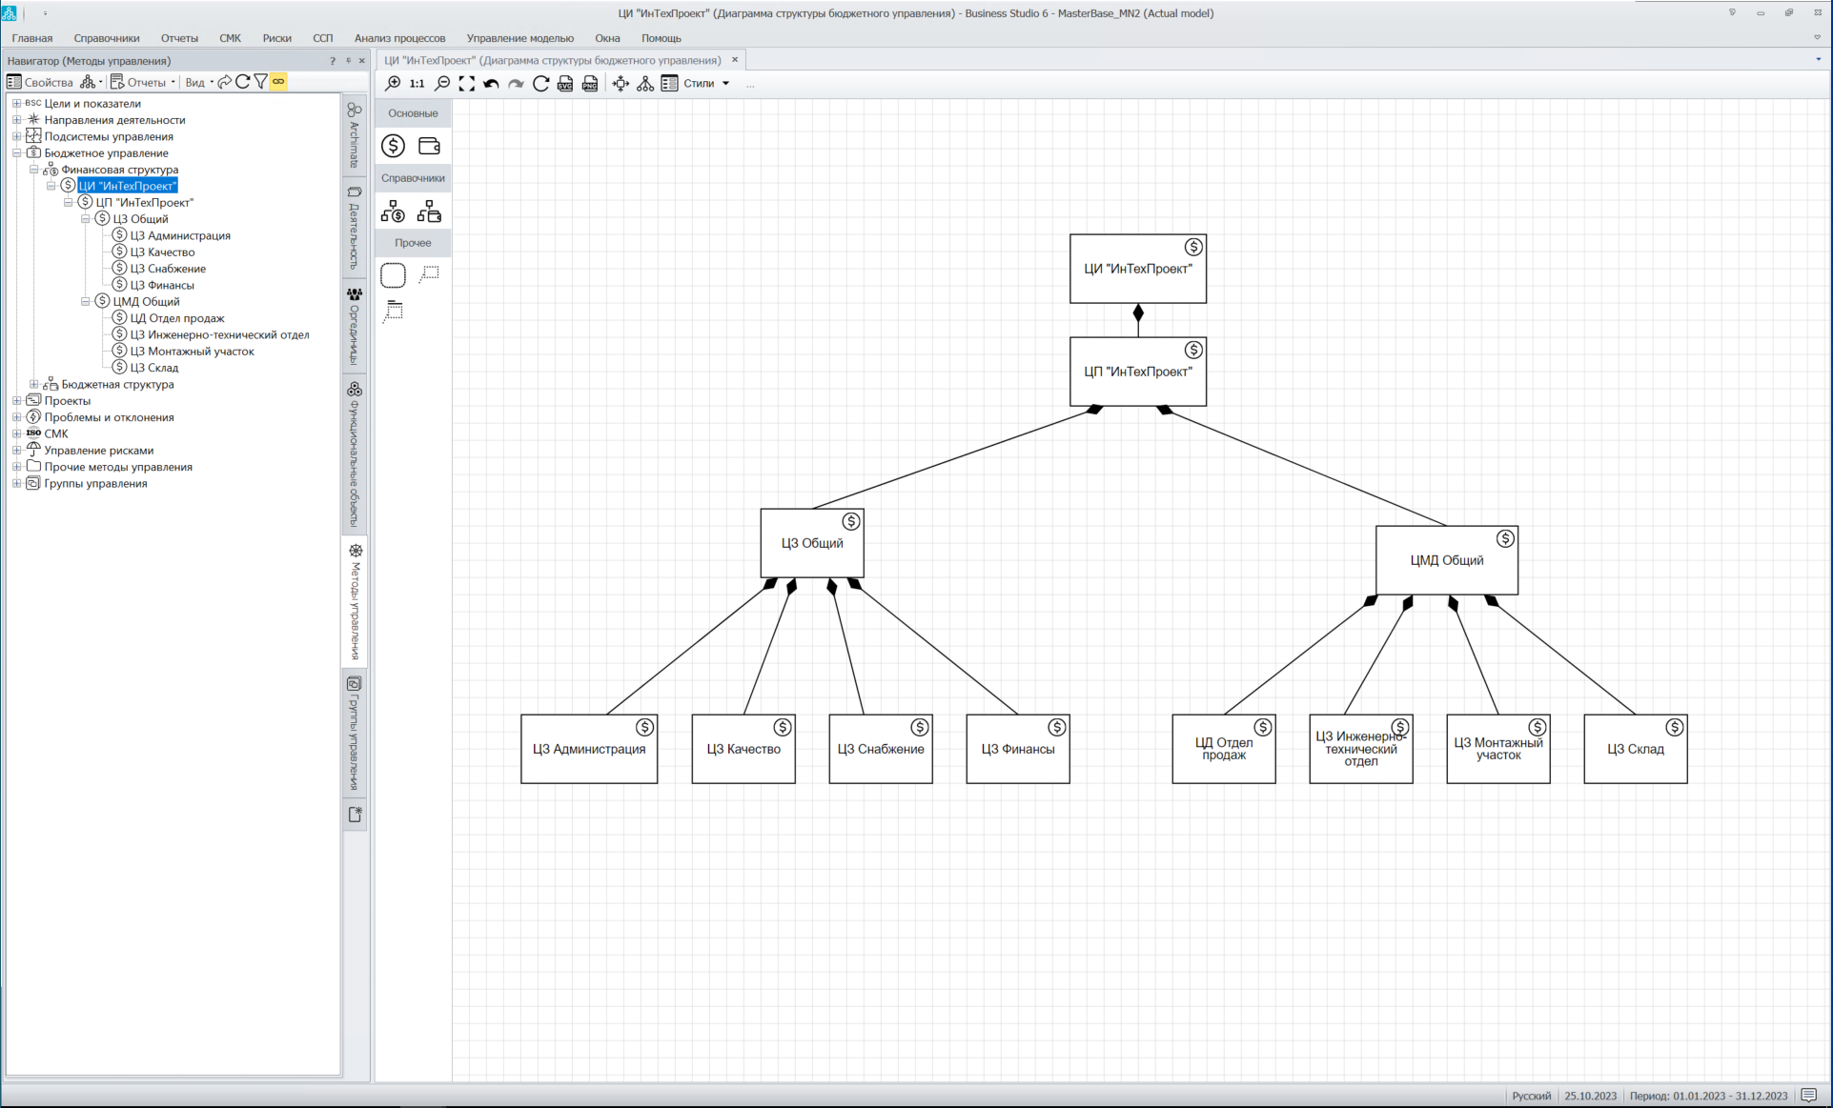The height and width of the screenshot is (1108, 1833).
Task: Collapse the ЦЗ Общий tree node
Action: [85, 219]
